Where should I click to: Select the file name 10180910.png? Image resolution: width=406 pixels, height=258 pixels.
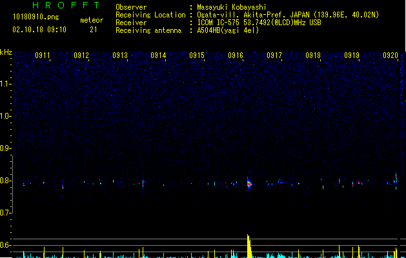(x=36, y=17)
